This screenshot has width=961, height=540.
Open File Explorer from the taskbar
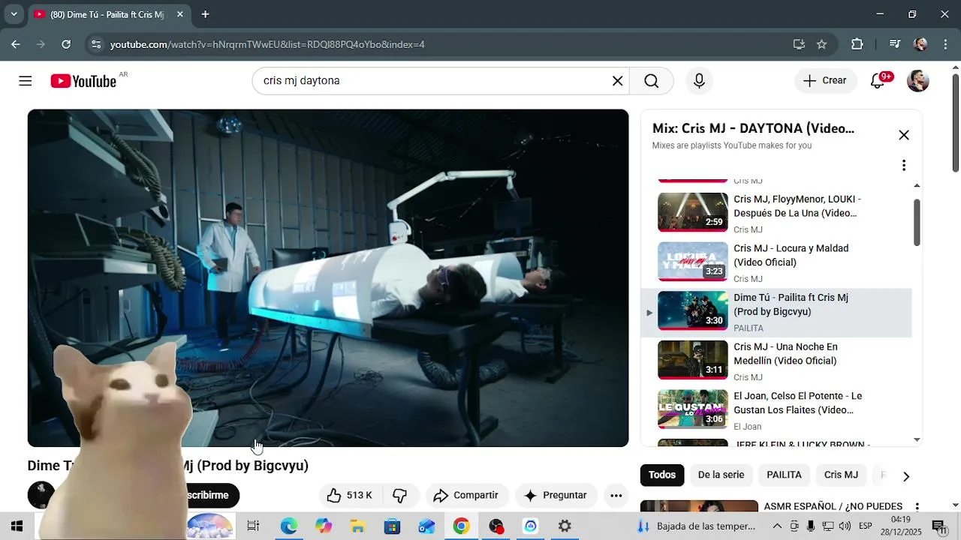[x=357, y=526]
